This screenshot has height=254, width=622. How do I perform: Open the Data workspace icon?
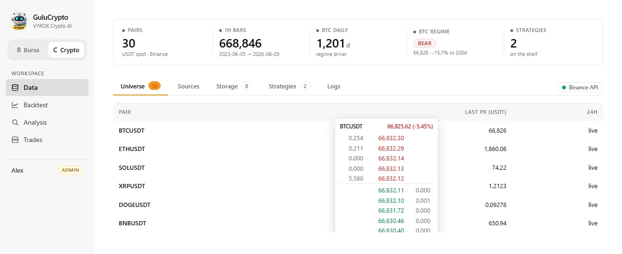click(15, 87)
